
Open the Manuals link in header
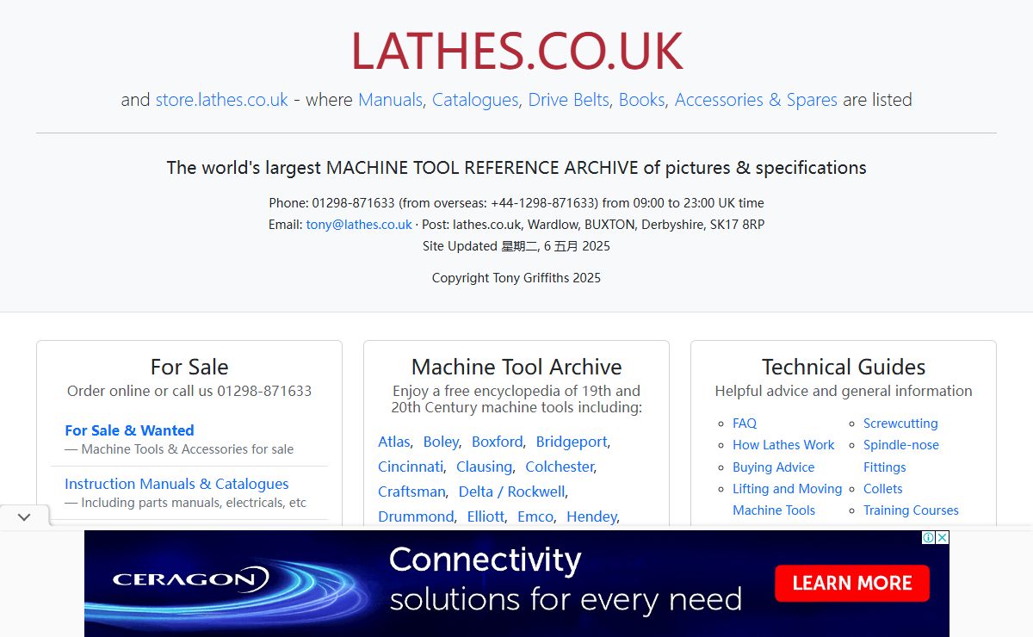pyautogui.click(x=390, y=100)
